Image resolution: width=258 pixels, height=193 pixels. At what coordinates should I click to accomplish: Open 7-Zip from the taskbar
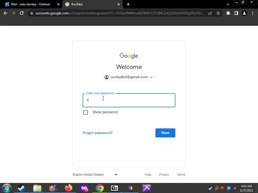(x=115, y=188)
